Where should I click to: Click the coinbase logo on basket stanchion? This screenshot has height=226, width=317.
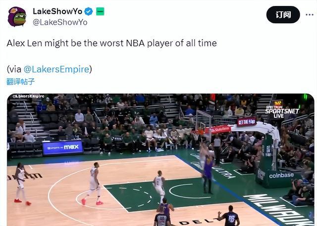pos(281,175)
